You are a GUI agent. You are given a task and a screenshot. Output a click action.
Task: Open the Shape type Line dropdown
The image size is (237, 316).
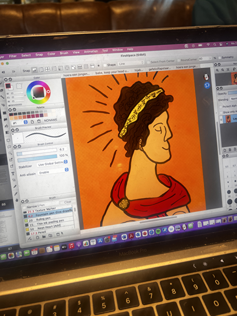[131, 63]
